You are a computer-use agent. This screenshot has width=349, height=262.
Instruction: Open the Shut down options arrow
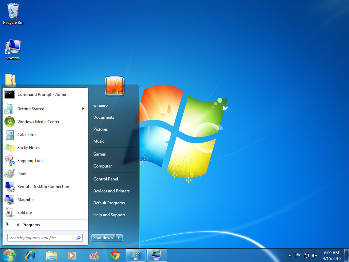[119, 237]
